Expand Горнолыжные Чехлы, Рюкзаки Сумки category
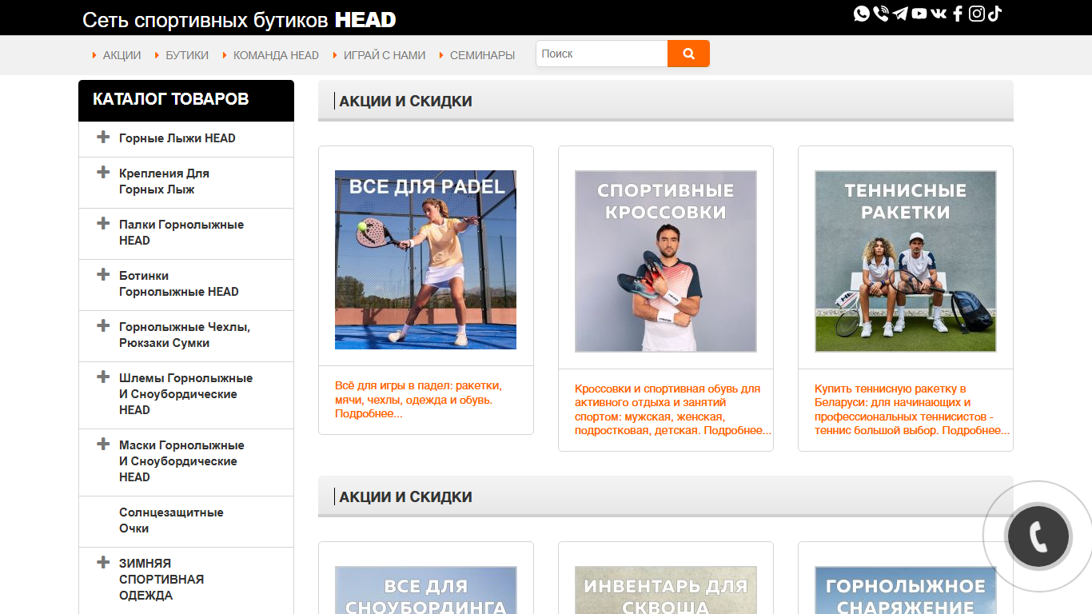 (x=103, y=325)
